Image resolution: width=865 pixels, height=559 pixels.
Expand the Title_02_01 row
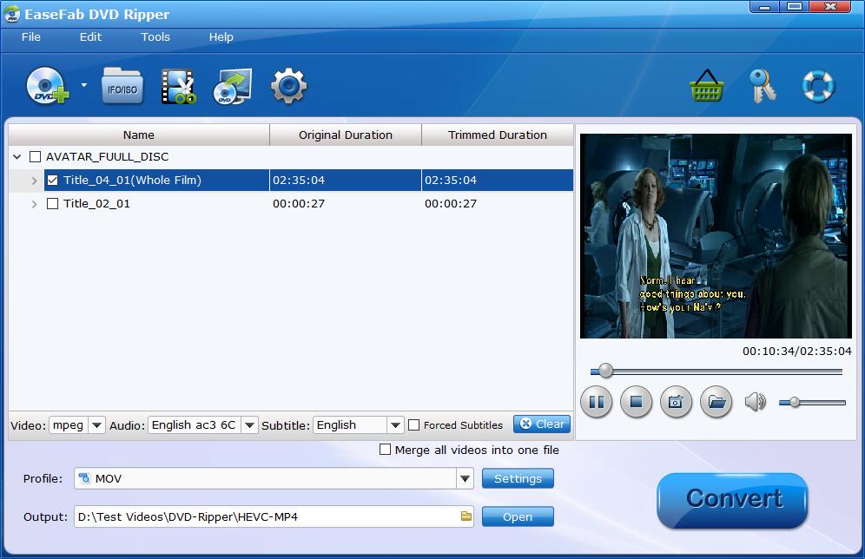click(x=34, y=205)
